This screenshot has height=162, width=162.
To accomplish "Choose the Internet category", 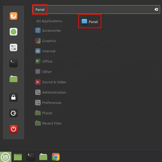I will pos(45,51).
